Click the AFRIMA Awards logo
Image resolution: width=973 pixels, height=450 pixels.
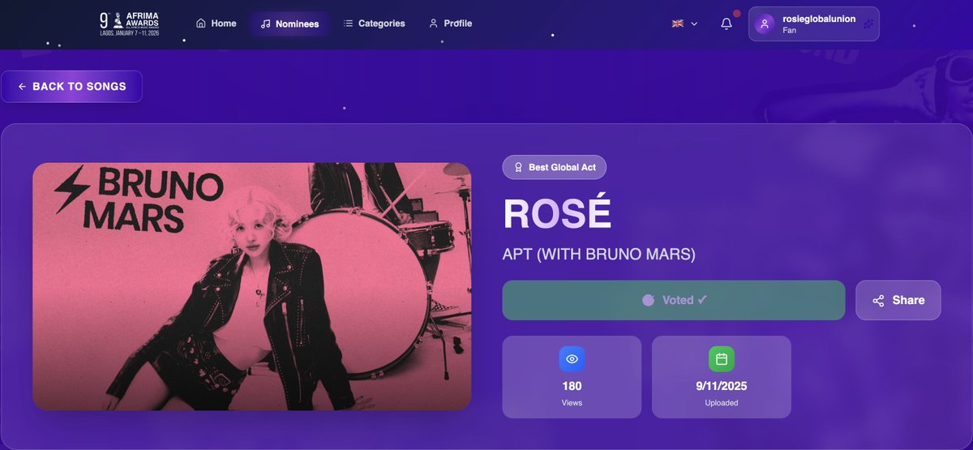coord(129,24)
